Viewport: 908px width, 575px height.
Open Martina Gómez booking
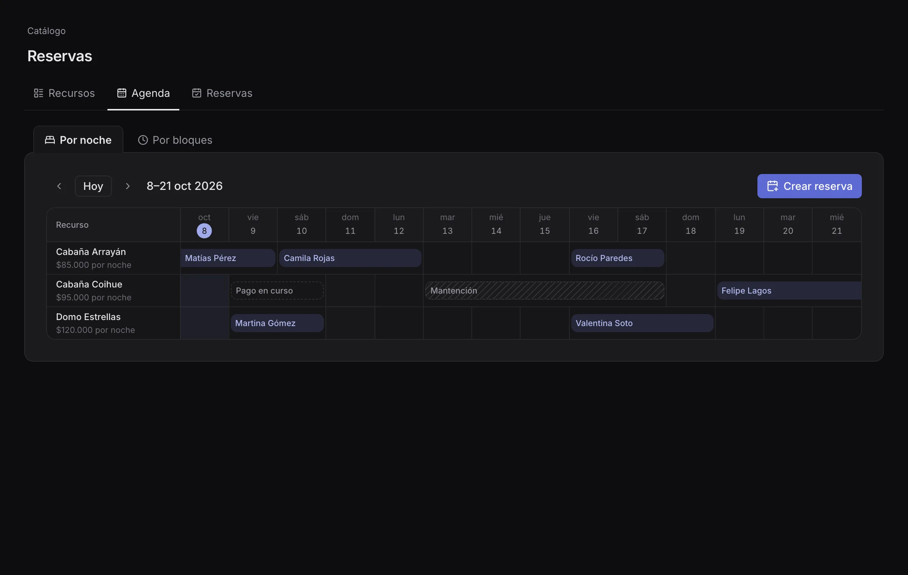(277, 323)
